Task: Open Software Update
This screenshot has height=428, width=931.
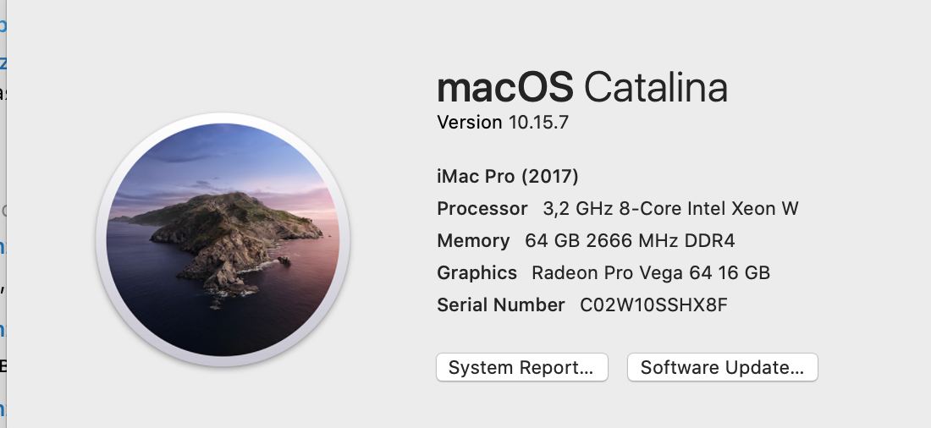Action: point(722,368)
